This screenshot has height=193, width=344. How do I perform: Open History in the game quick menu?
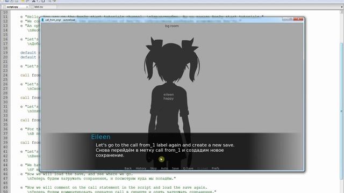click(141, 168)
